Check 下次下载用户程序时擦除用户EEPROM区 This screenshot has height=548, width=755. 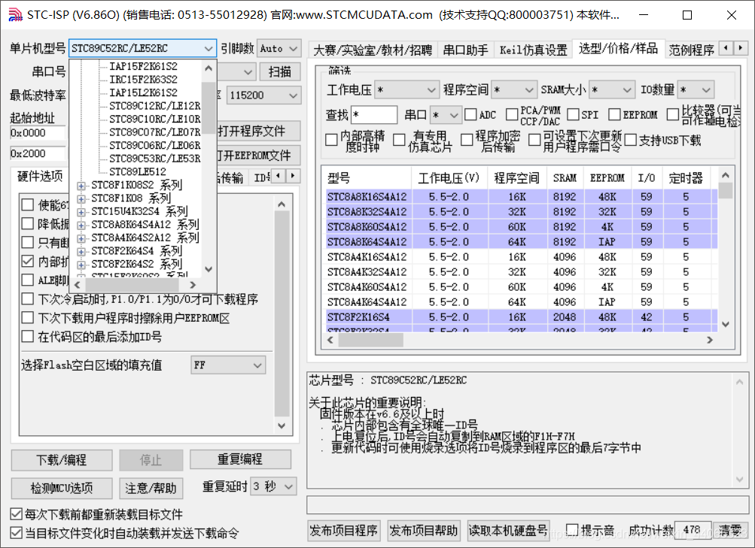pyautogui.click(x=27, y=318)
